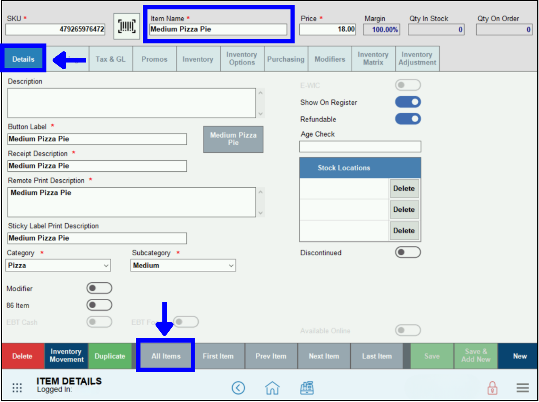The height and width of the screenshot is (402, 539).
Task: Open the Inventory Matrix tab
Action: 373,58
